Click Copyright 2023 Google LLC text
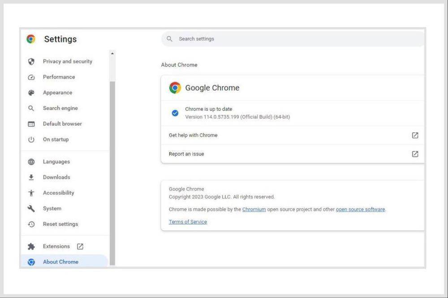Image resolution: width=448 pixels, height=298 pixels. pyautogui.click(x=222, y=197)
